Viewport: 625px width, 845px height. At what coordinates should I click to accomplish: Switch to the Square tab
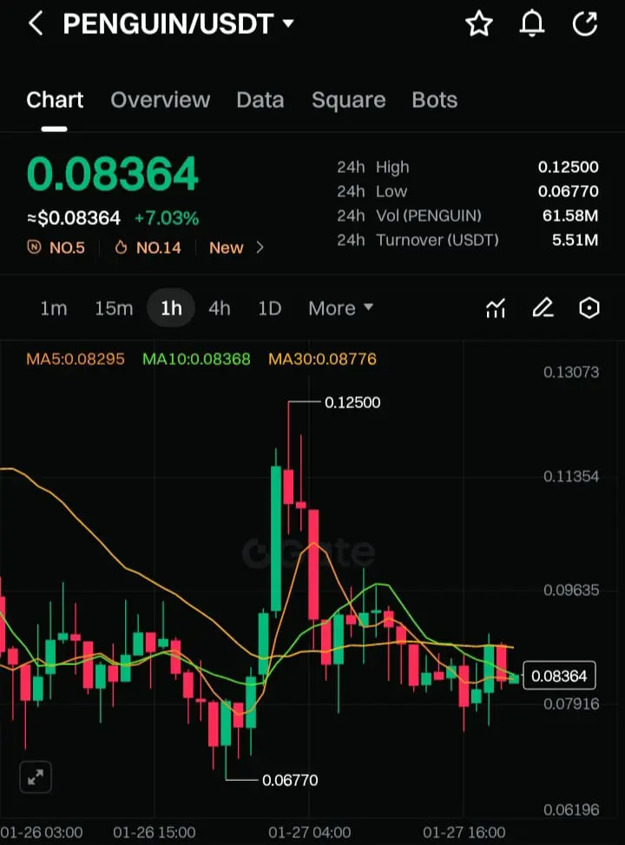tap(349, 100)
